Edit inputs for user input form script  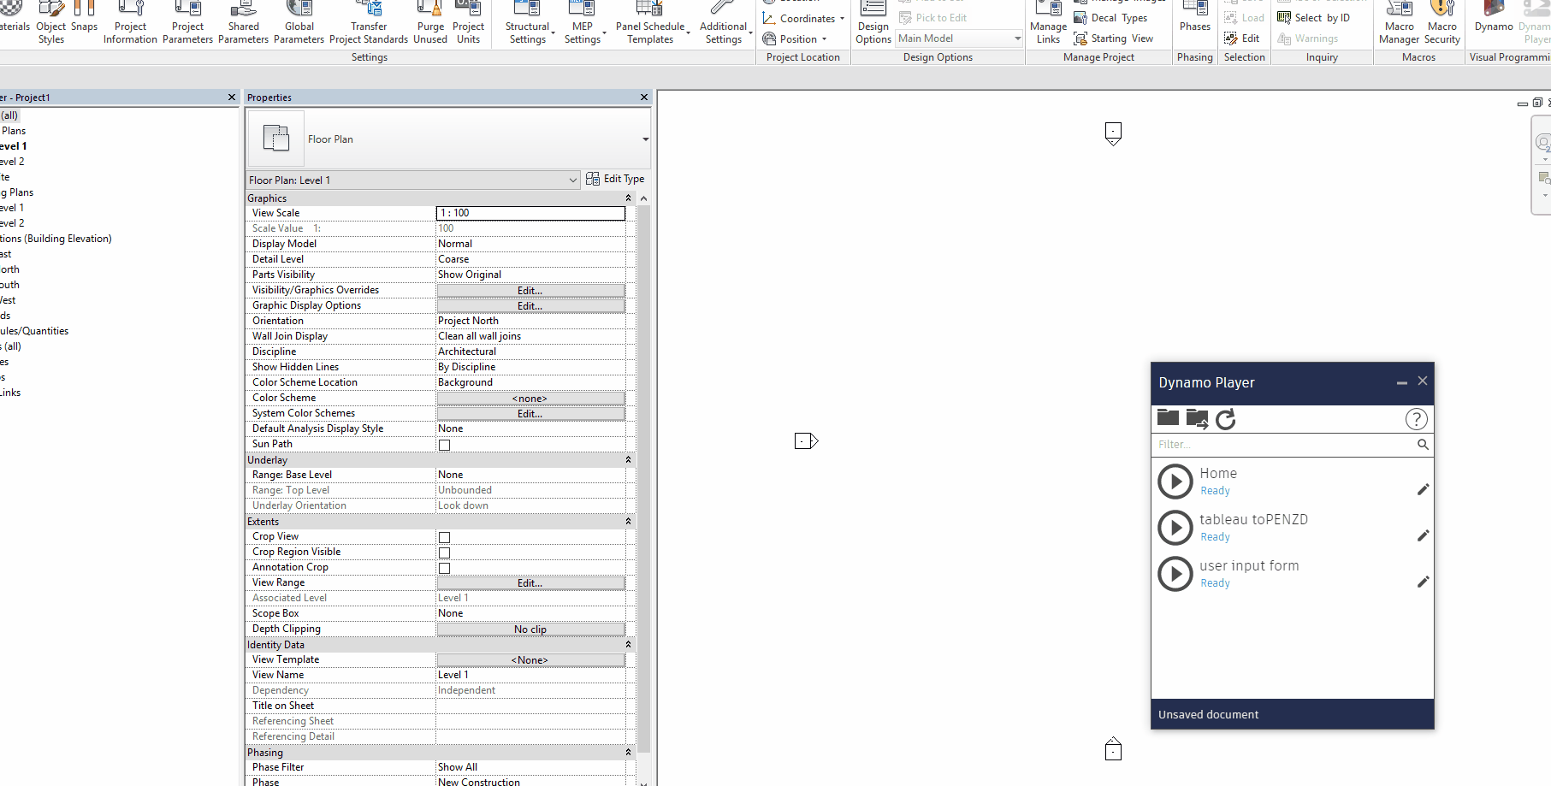(x=1423, y=582)
